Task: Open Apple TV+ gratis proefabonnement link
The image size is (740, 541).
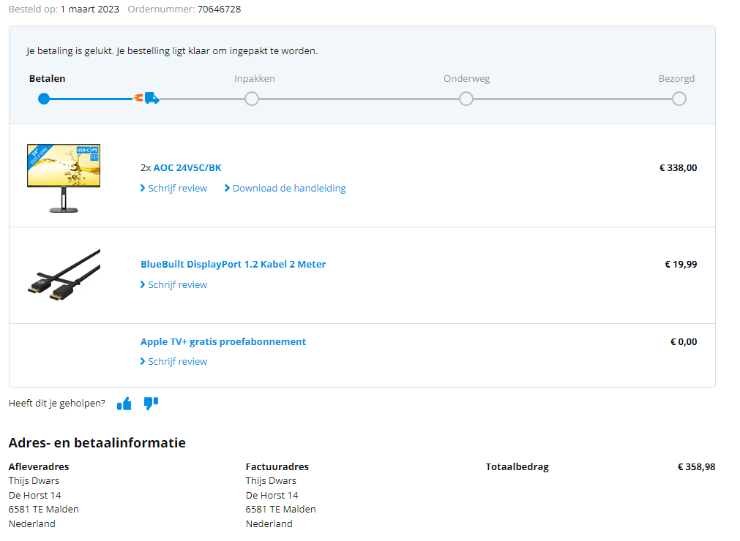Action: (223, 341)
